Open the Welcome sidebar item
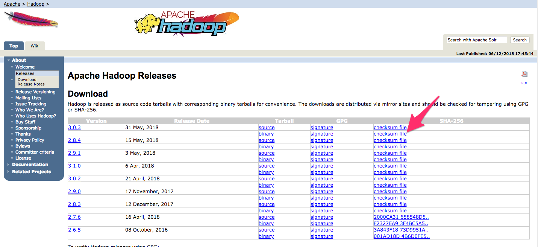Screen dimensions: 538x247 tap(25, 67)
